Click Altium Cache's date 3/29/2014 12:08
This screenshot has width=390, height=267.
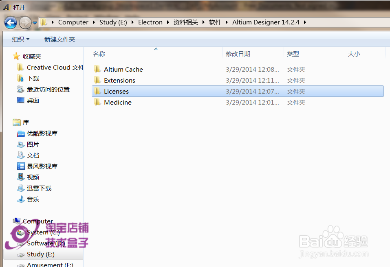pyautogui.click(x=252, y=69)
